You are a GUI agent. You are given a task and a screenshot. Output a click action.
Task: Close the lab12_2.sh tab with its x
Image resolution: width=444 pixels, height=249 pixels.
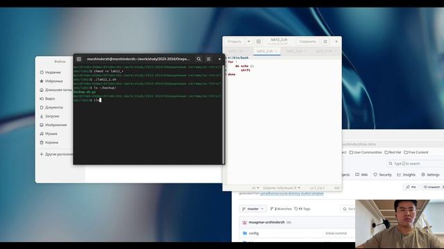tap(276, 51)
